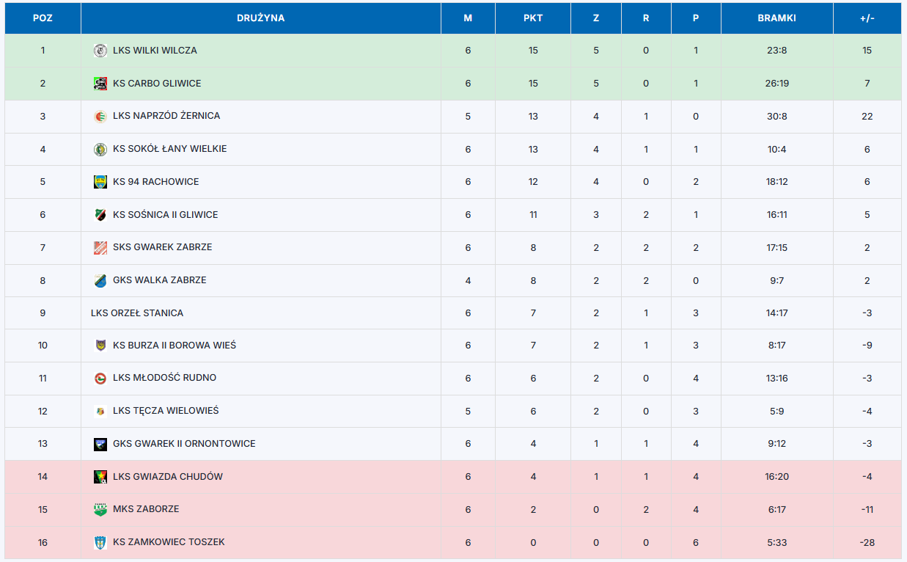
Task: Click the LKS Młodość Rudno crest icon
Action: [100, 378]
